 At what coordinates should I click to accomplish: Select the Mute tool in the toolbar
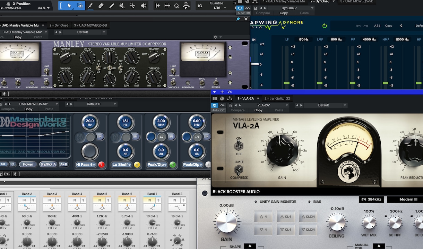pos(122,6)
